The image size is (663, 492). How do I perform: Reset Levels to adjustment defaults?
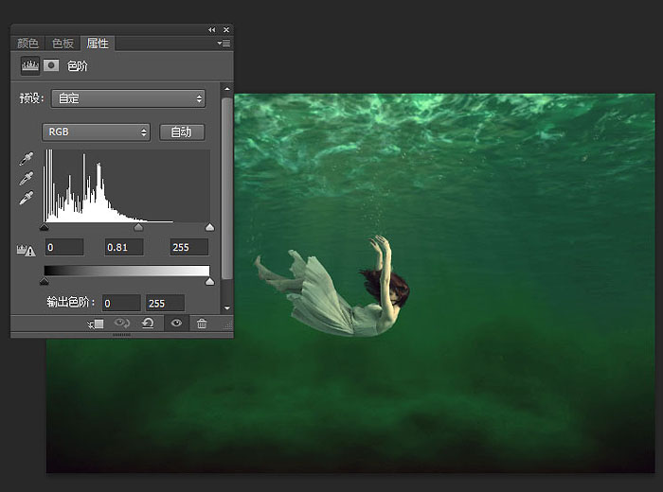(x=148, y=324)
